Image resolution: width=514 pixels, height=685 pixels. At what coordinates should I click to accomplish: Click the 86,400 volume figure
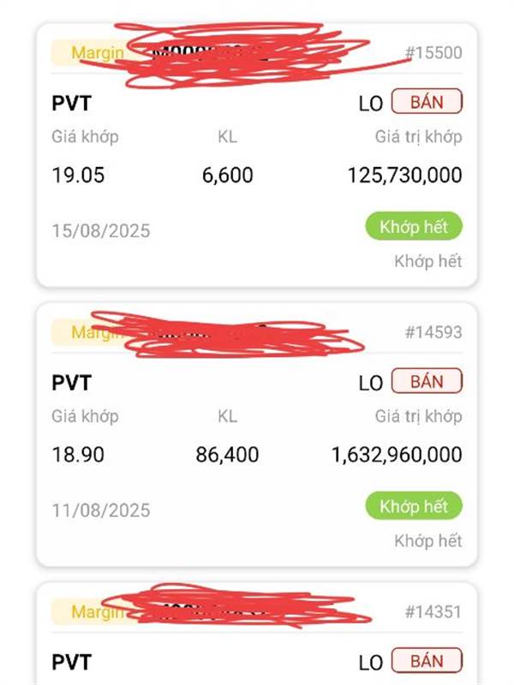coord(227,455)
